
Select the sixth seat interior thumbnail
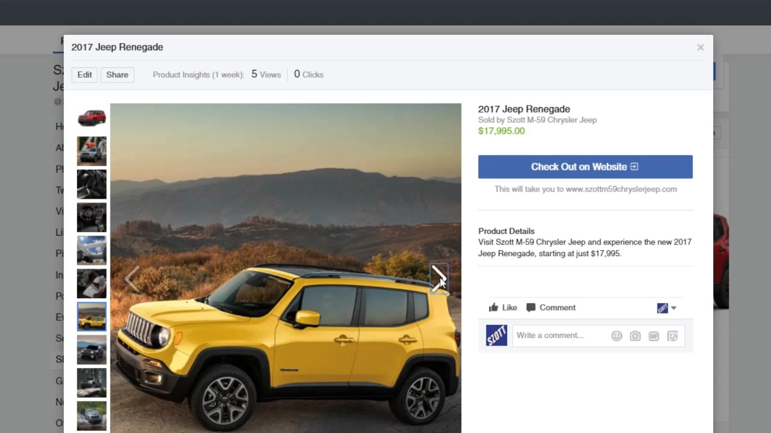coord(92,283)
